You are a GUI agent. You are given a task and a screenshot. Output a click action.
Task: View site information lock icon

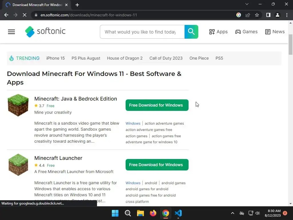[36, 15]
